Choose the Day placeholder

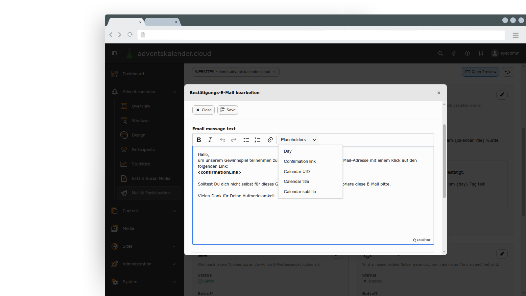click(x=310, y=151)
